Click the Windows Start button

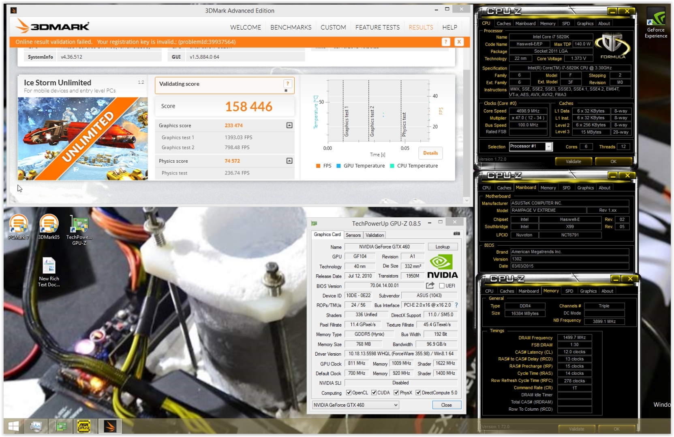(x=14, y=426)
